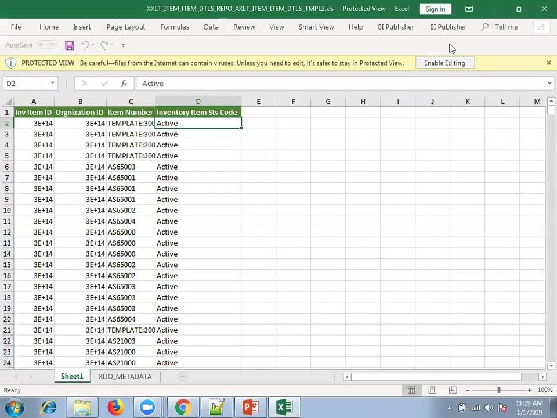Screen dimensions: 557x418
Task: Open Customize Quick Access Toolbar dropdown
Action: point(123,45)
